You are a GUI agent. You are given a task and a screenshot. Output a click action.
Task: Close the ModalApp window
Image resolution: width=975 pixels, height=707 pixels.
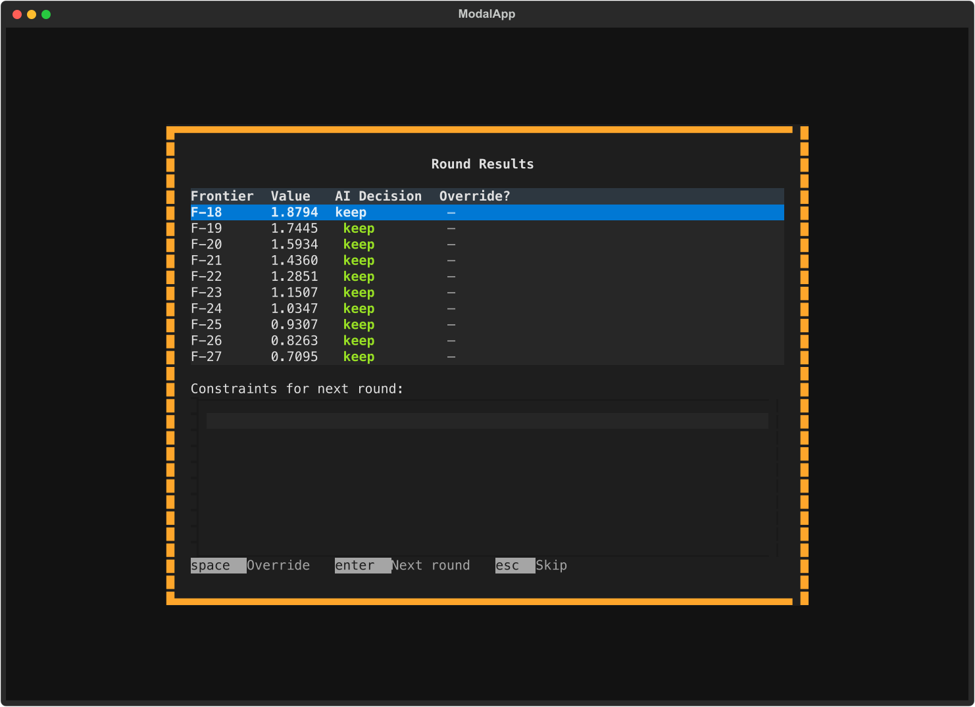(x=17, y=14)
